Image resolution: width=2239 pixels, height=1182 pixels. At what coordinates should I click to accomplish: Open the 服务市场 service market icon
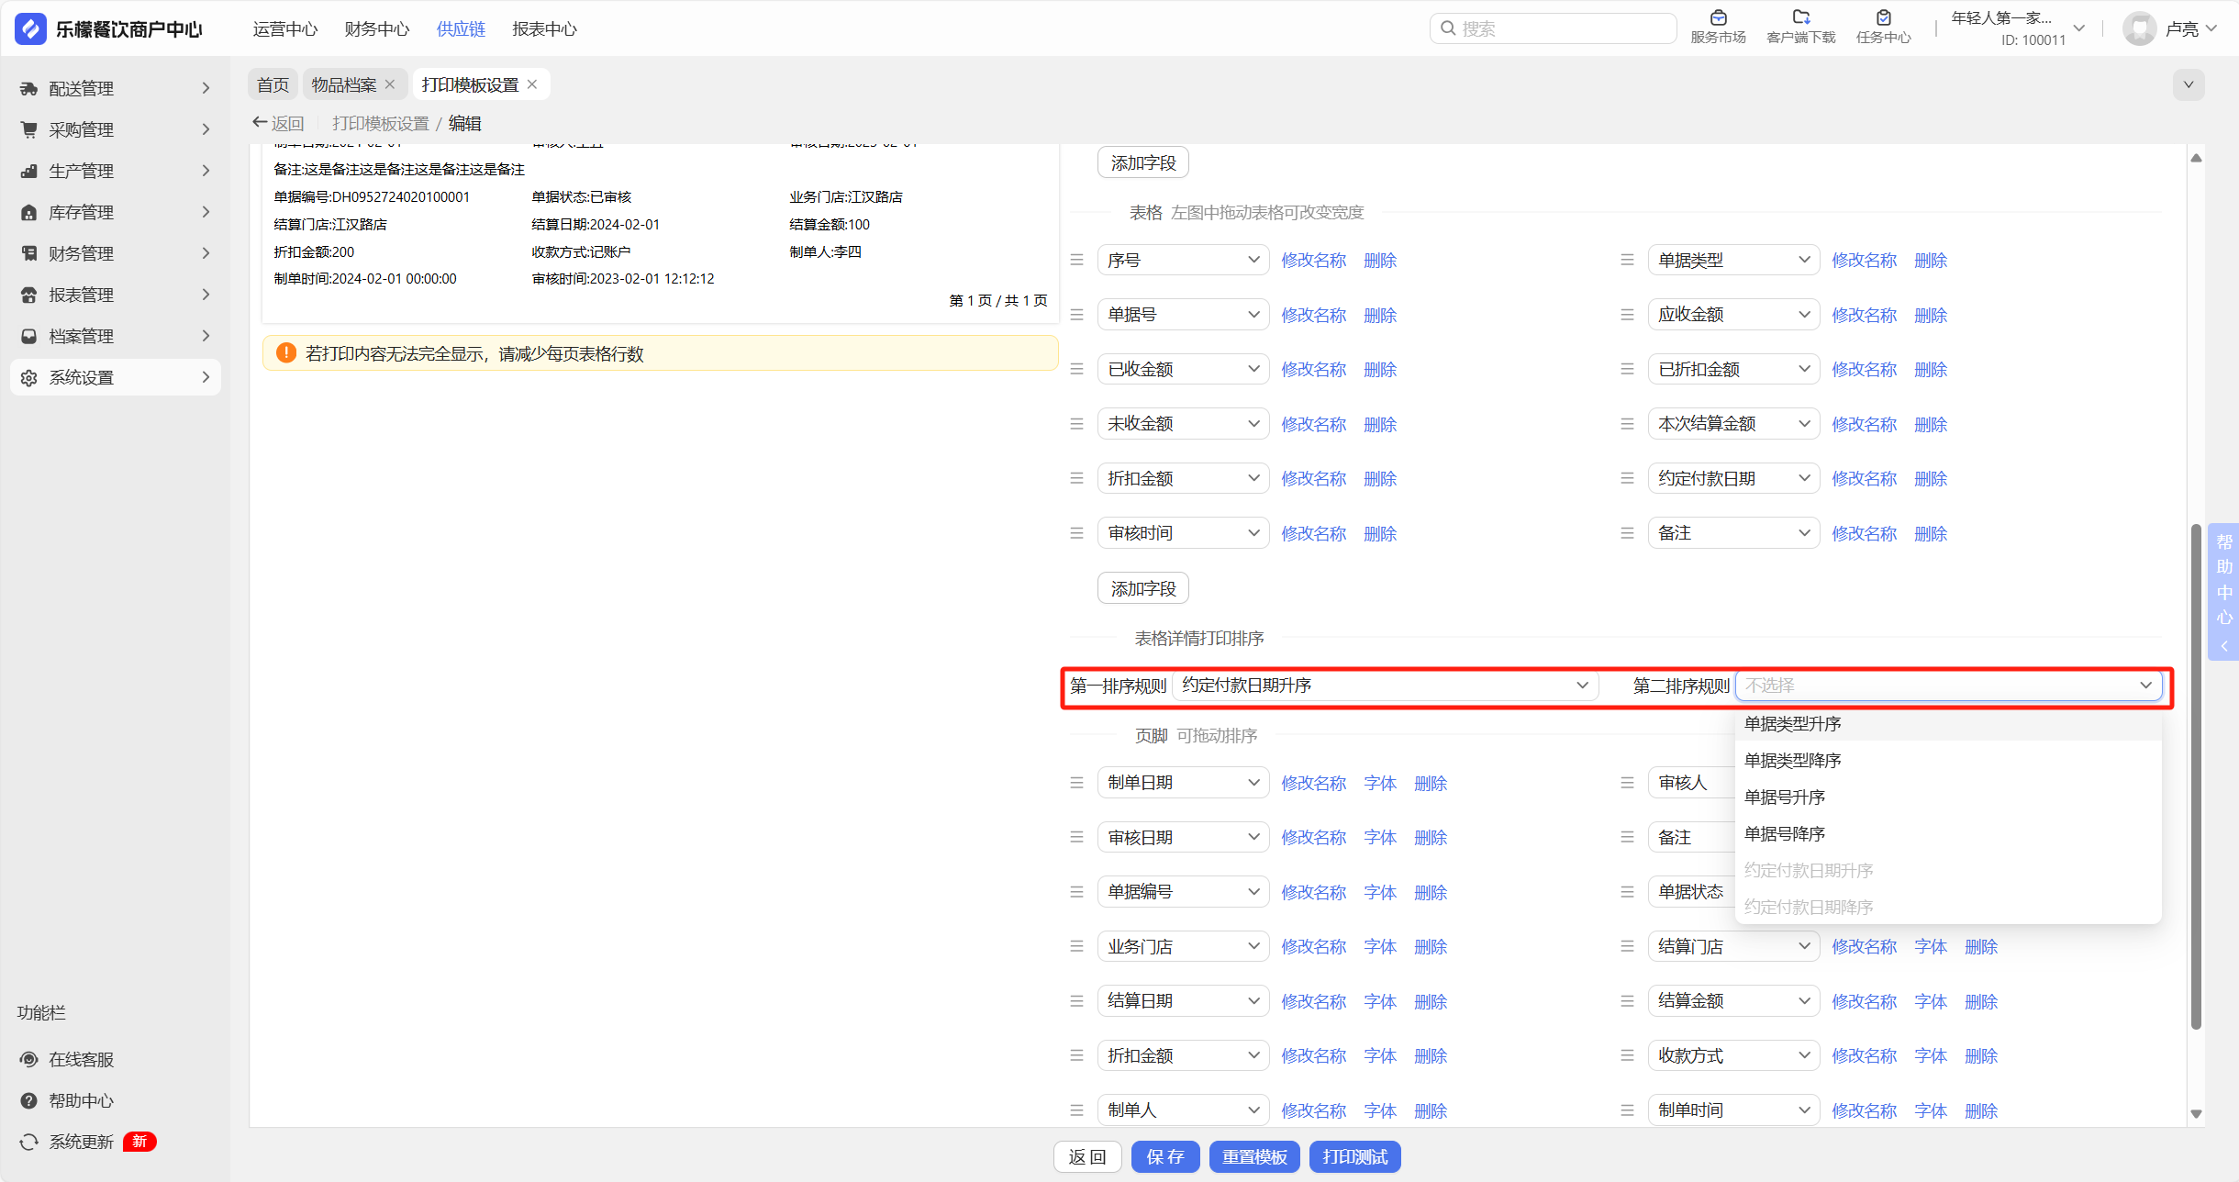click(x=1718, y=18)
